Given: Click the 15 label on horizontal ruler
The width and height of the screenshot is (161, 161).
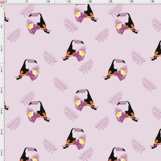Looking at the screenshot, I should (69, 2).
